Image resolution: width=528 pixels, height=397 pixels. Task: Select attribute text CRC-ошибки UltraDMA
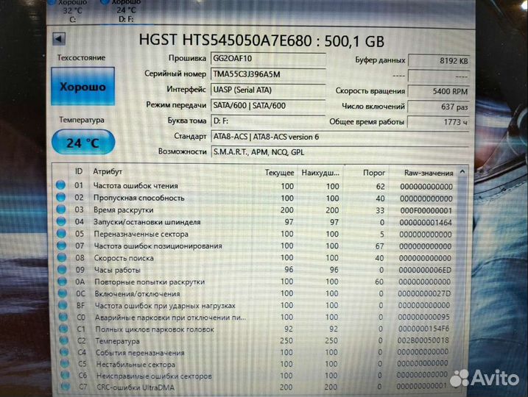click(135, 387)
